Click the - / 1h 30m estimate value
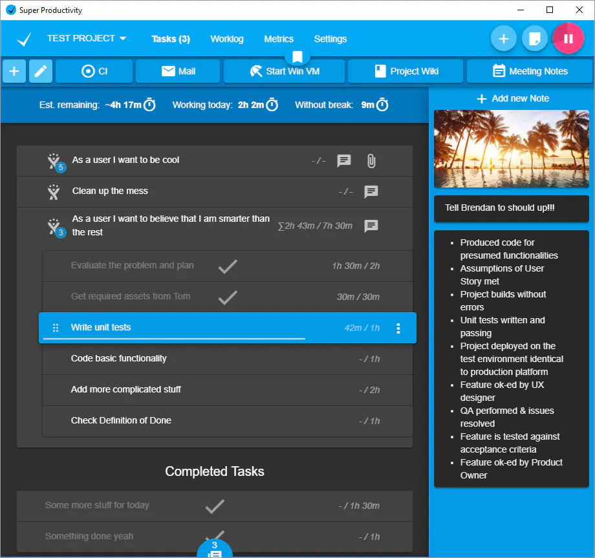Screen dimensions: 595x558 359,506
